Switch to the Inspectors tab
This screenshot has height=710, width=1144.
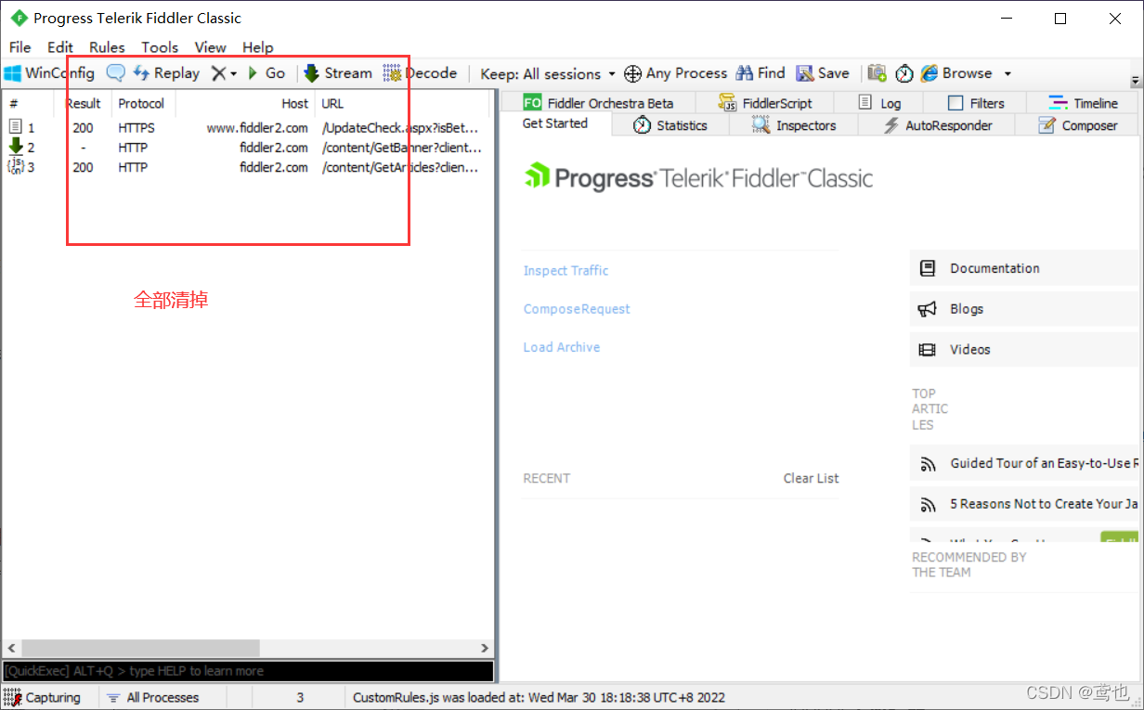(794, 125)
